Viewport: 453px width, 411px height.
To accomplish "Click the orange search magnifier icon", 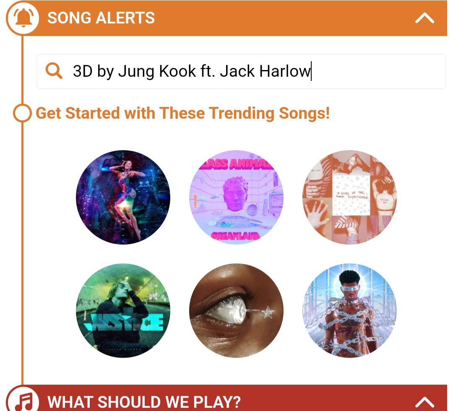I will point(54,71).
